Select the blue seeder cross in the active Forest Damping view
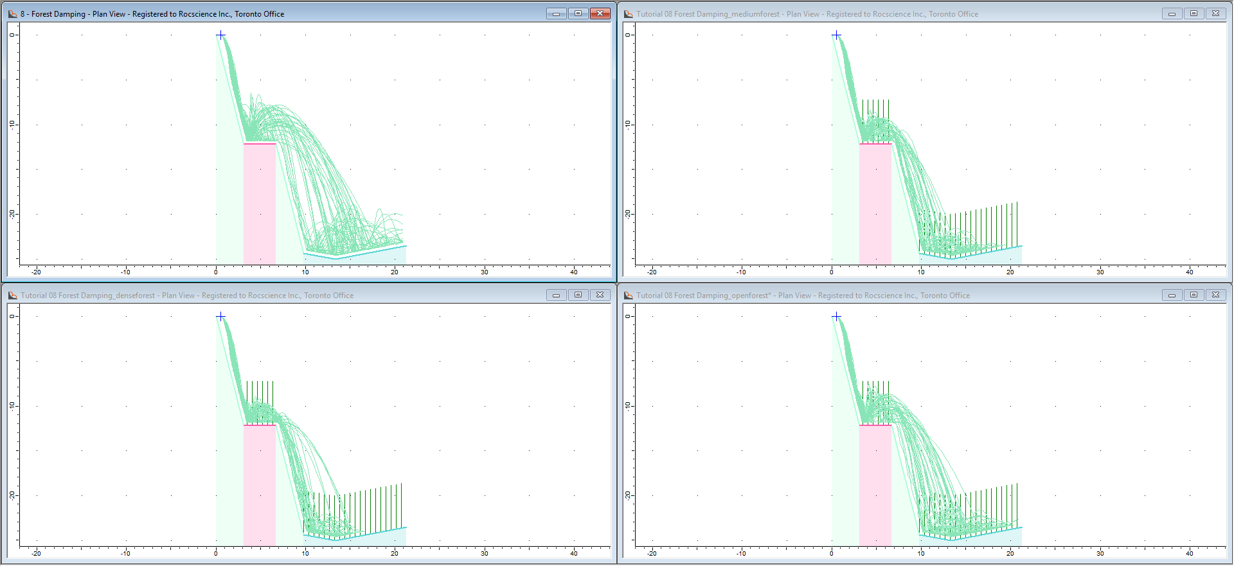 point(220,35)
